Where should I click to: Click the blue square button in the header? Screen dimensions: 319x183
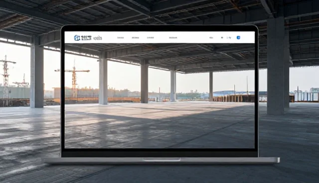tap(238, 37)
